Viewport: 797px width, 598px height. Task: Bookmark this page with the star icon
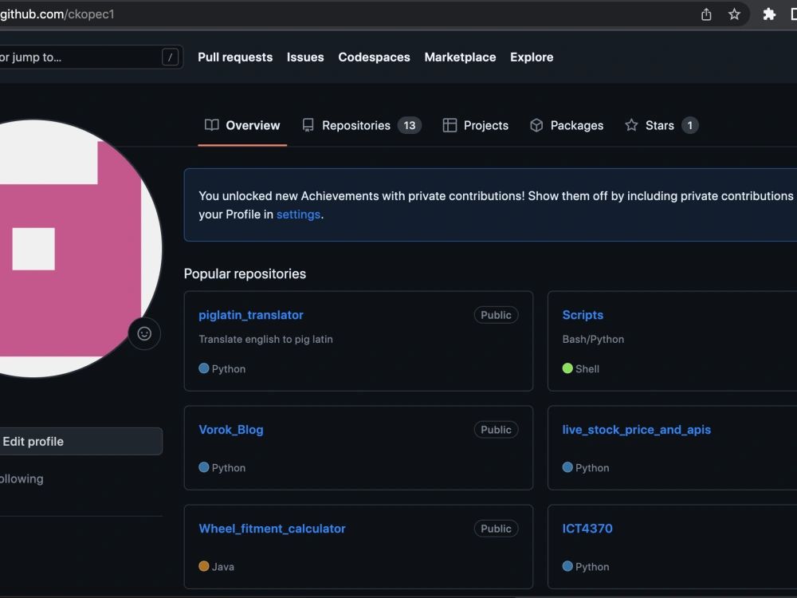[734, 14]
